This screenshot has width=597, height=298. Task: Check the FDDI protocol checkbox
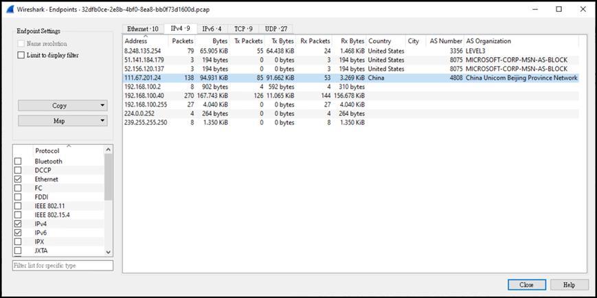tap(18, 197)
